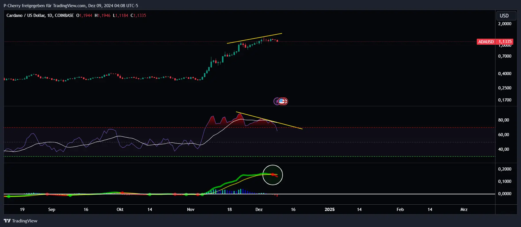Click the open value O1,1944

pos(84,15)
